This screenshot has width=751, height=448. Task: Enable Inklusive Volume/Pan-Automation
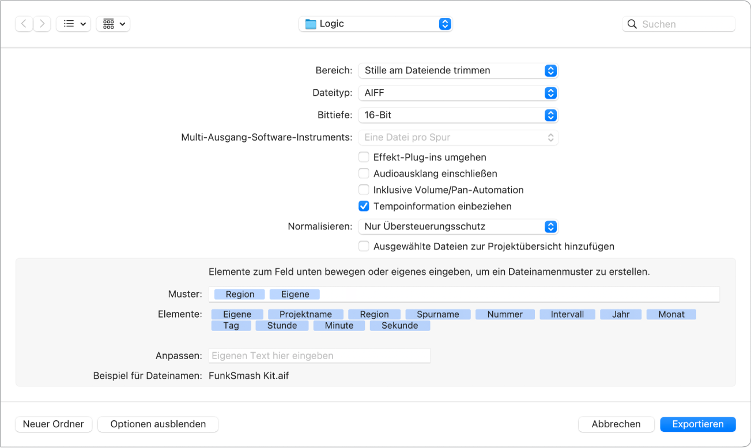pyautogui.click(x=364, y=190)
